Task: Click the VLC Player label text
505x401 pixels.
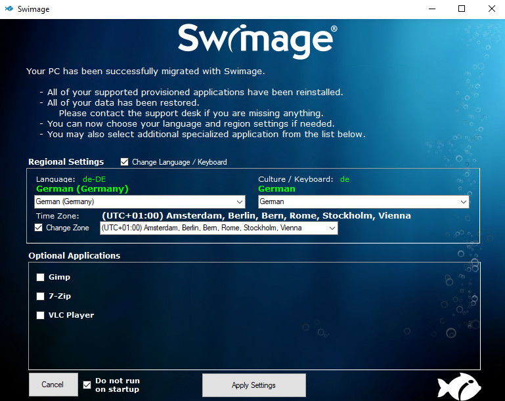Action: point(71,315)
